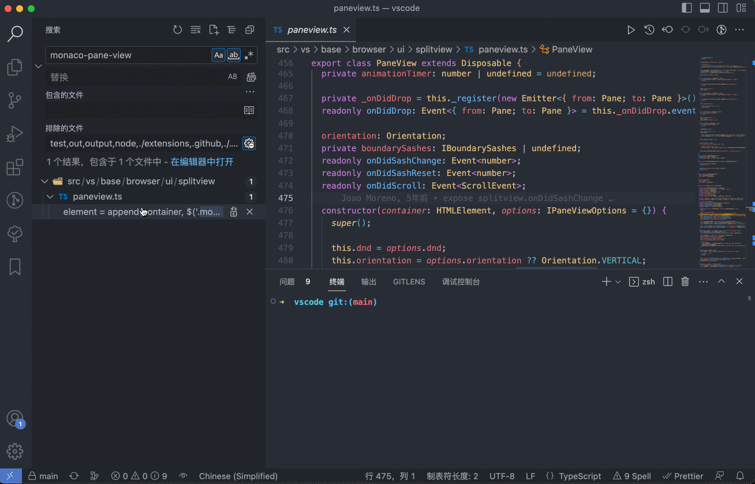This screenshot has width=755, height=484.
Task: Toggle search details ellipsis
Action: [250, 92]
